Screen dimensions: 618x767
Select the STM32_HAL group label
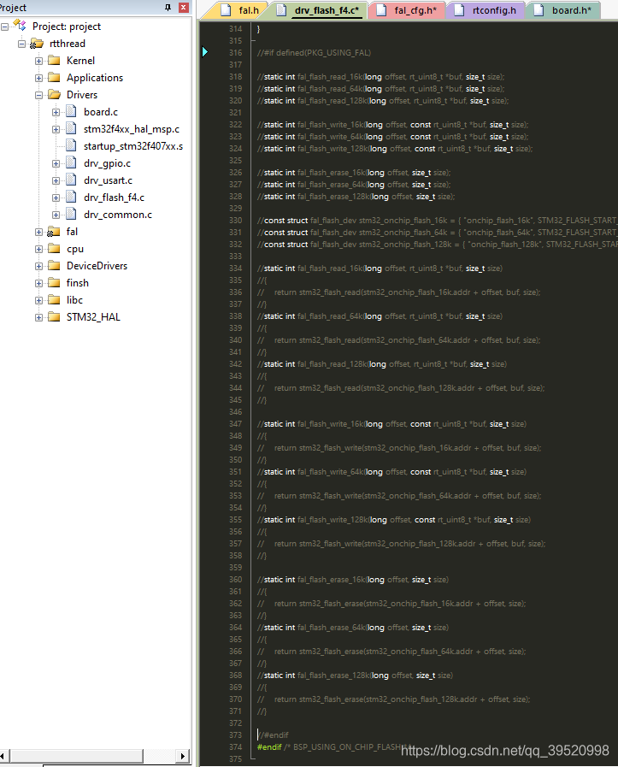point(93,317)
